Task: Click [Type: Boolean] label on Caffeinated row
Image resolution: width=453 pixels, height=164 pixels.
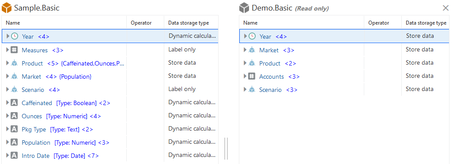Action: (76, 103)
